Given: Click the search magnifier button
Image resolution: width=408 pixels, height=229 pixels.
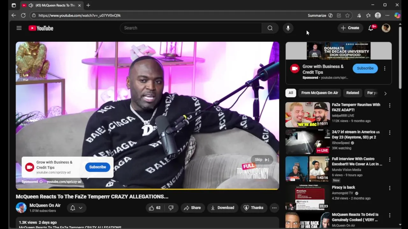Looking at the screenshot, I should point(270,28).
